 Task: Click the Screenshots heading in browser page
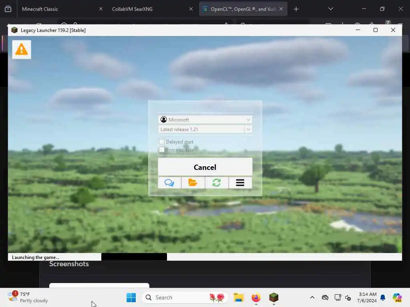coord(69,264)
